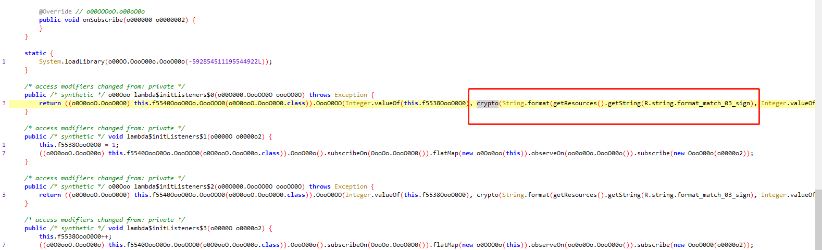Screen dimensions: 822x250
Task: Click the access modifiers comment above lambda$initListeners$3
Action: click(x=105, y=220)
